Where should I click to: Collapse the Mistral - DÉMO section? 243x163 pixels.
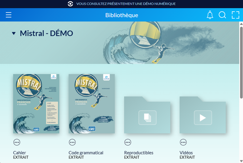click(14, 33)
